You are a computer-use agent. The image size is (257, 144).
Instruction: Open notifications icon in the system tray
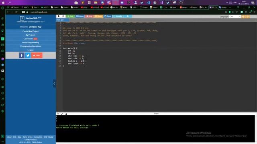click(253, 3)
